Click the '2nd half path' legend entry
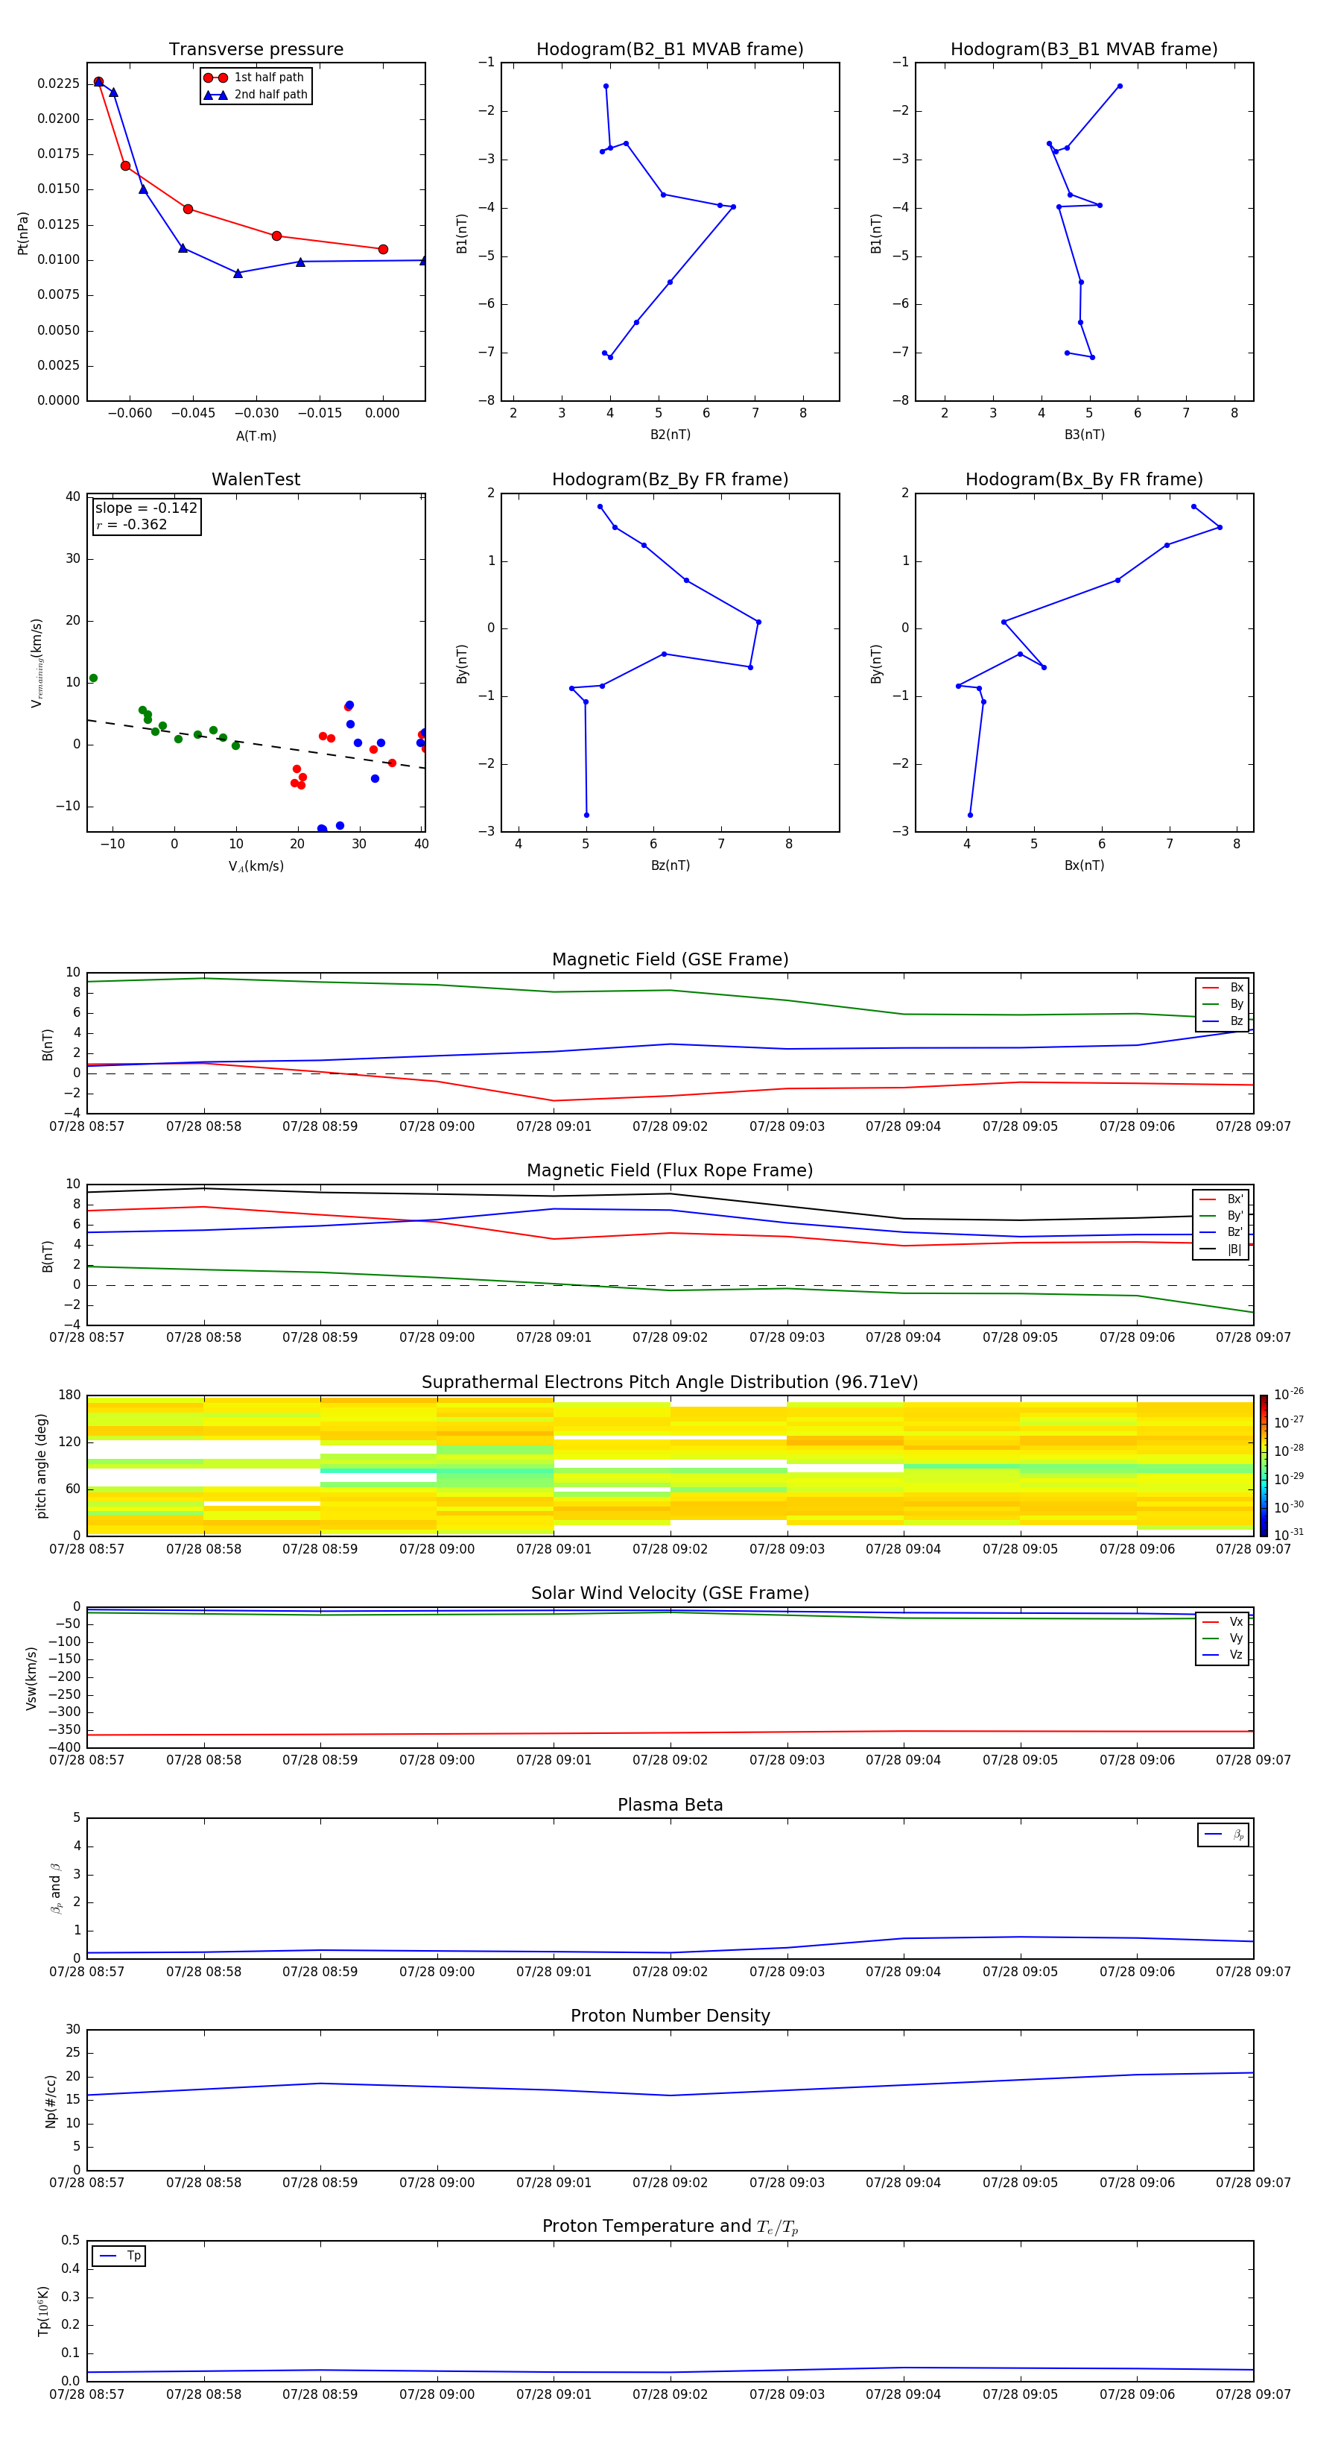This screenshot has height=2460, width=1341. pos(256,95)
